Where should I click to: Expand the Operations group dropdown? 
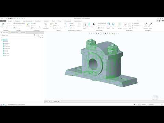(x=6, y=30)
